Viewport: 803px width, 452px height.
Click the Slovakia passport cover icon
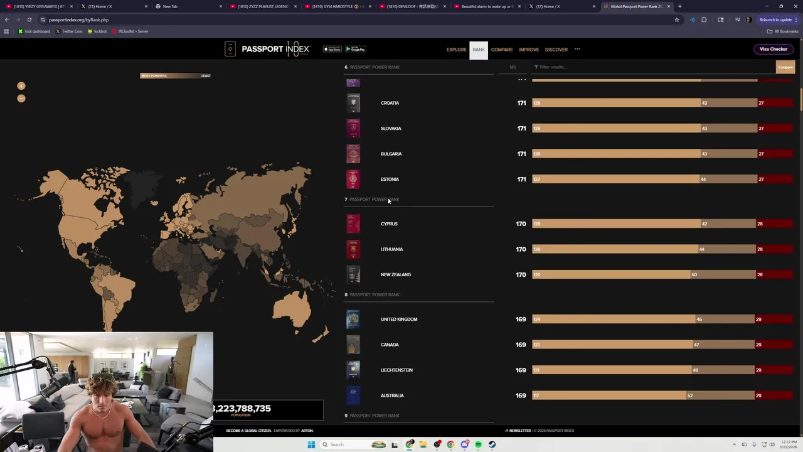(x=353, y=129)
